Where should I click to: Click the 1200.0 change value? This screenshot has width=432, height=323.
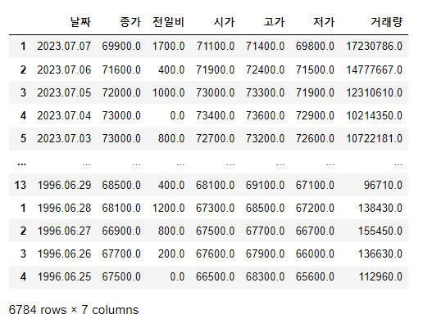click(x=168, y=208)
